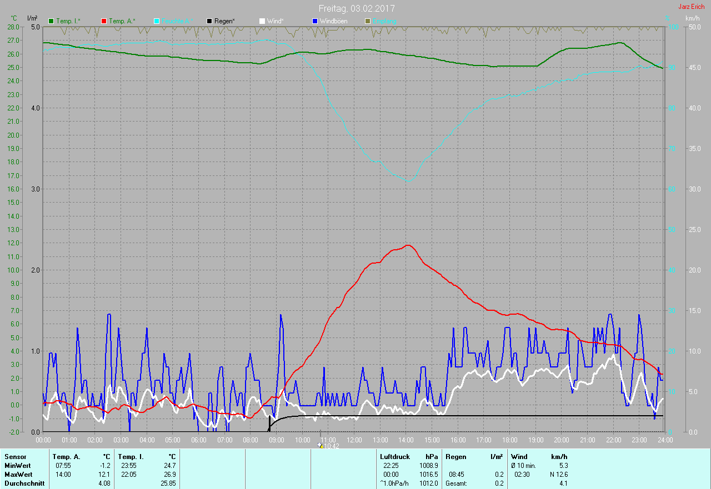Select the 12:00 time axis label
This screenshot has height=489, width=711.
point(354,440)
